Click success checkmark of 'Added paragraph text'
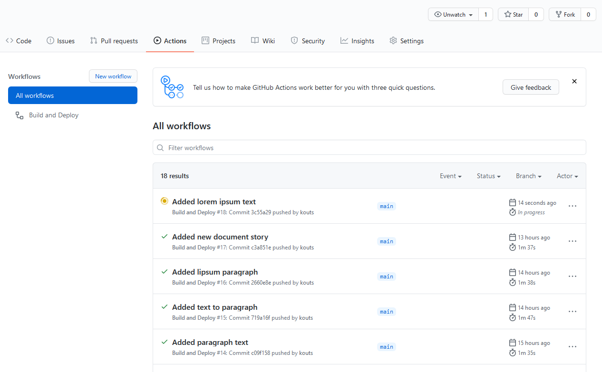 coord(165,342)
